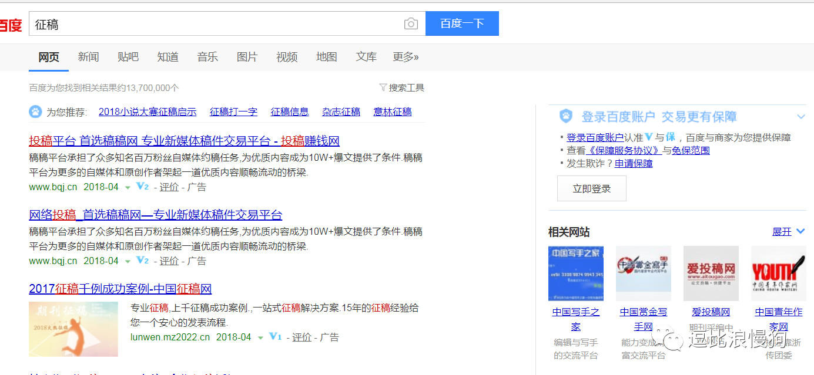Image resolution: width=814 pixels, height=375 pixels.
Task: Open suggestion 征稿打一字
Action: (233, 112)
